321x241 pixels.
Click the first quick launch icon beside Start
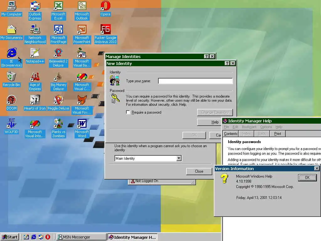pos(26,237)
